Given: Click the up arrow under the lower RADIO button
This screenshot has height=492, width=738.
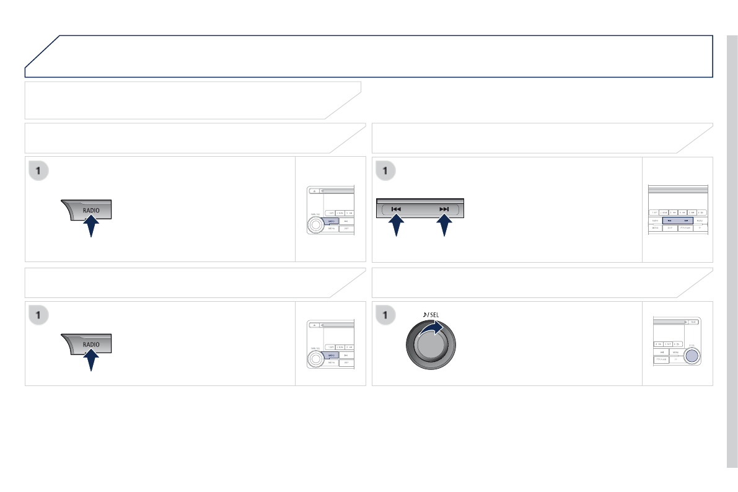Looking at the screenshot, I should tap(91, 360).
